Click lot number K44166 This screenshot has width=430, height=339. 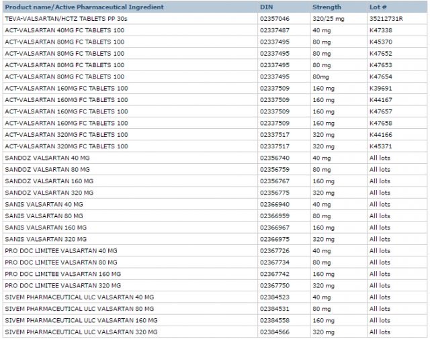point(381,134)
